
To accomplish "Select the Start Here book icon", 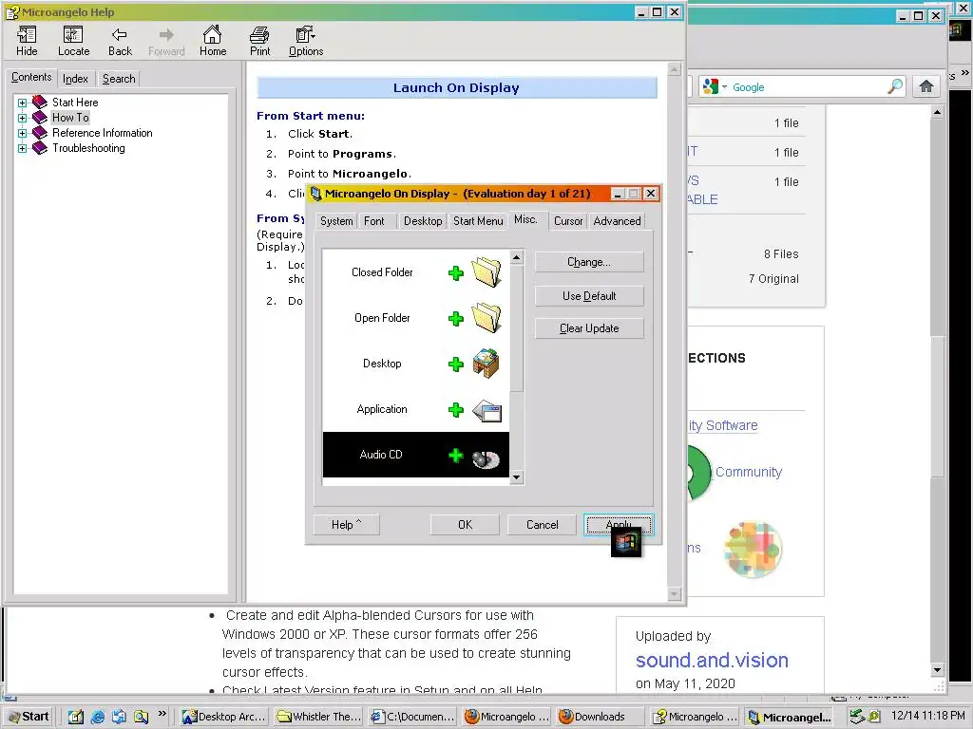I will pos(40,103).
